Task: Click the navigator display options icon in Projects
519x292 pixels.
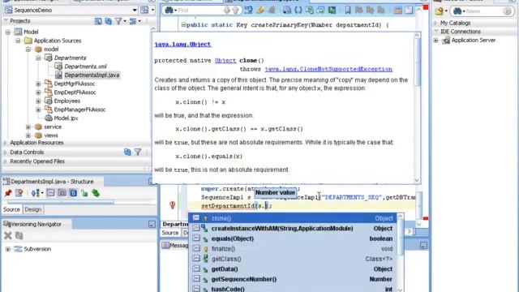Action: [x=133, y=21]
